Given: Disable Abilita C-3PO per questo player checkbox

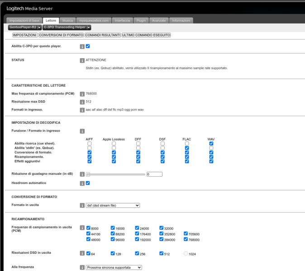Looking at the screenshot, I should click(88, 46).
